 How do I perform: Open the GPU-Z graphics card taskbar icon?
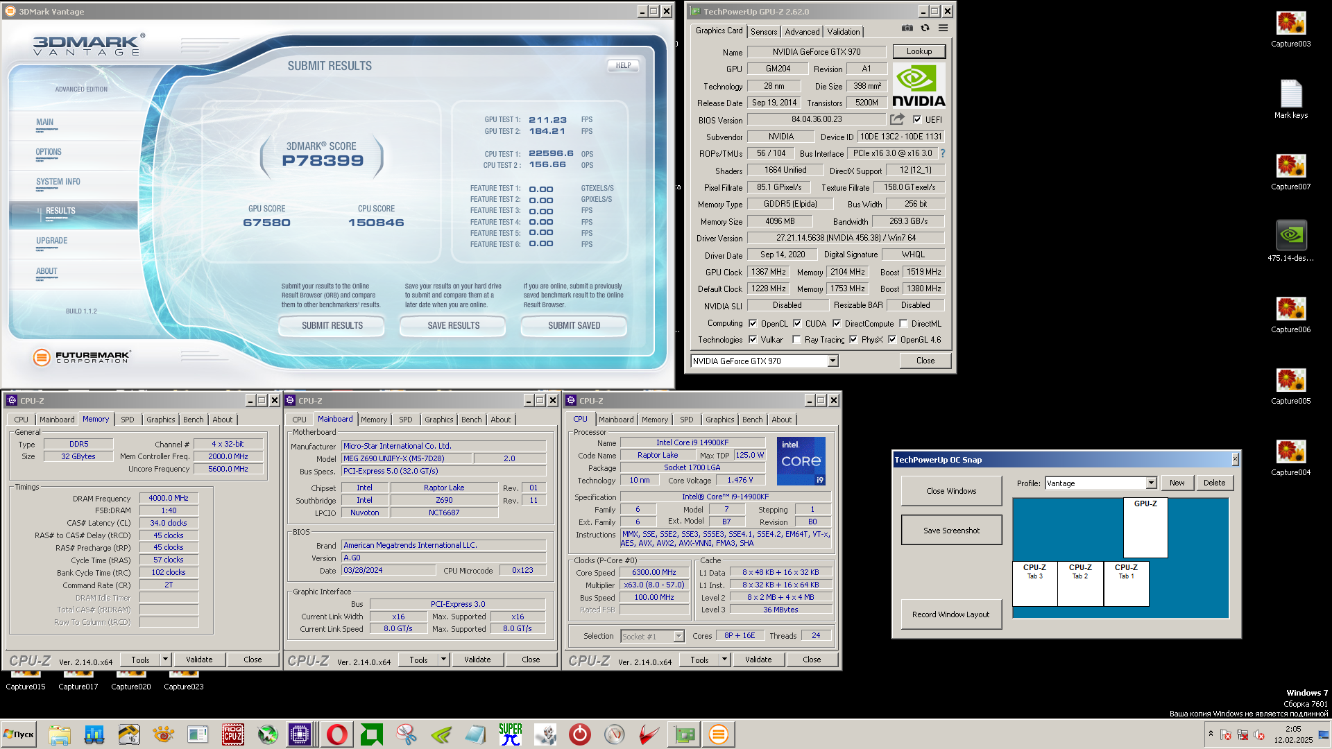[x=684, y=734]
